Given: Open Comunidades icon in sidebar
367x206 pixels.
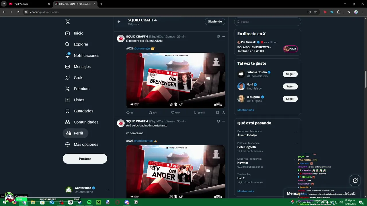Looking at the screenshot, I should [67, 122].
